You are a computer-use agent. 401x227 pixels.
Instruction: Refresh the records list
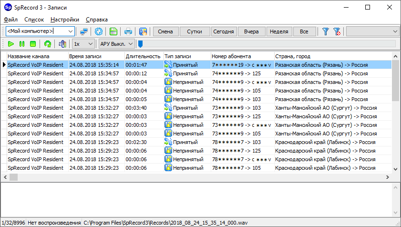point(98,31)
